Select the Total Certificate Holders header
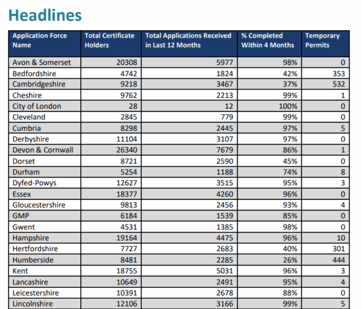This screenshot has height=309, width=362. (109, 40)
